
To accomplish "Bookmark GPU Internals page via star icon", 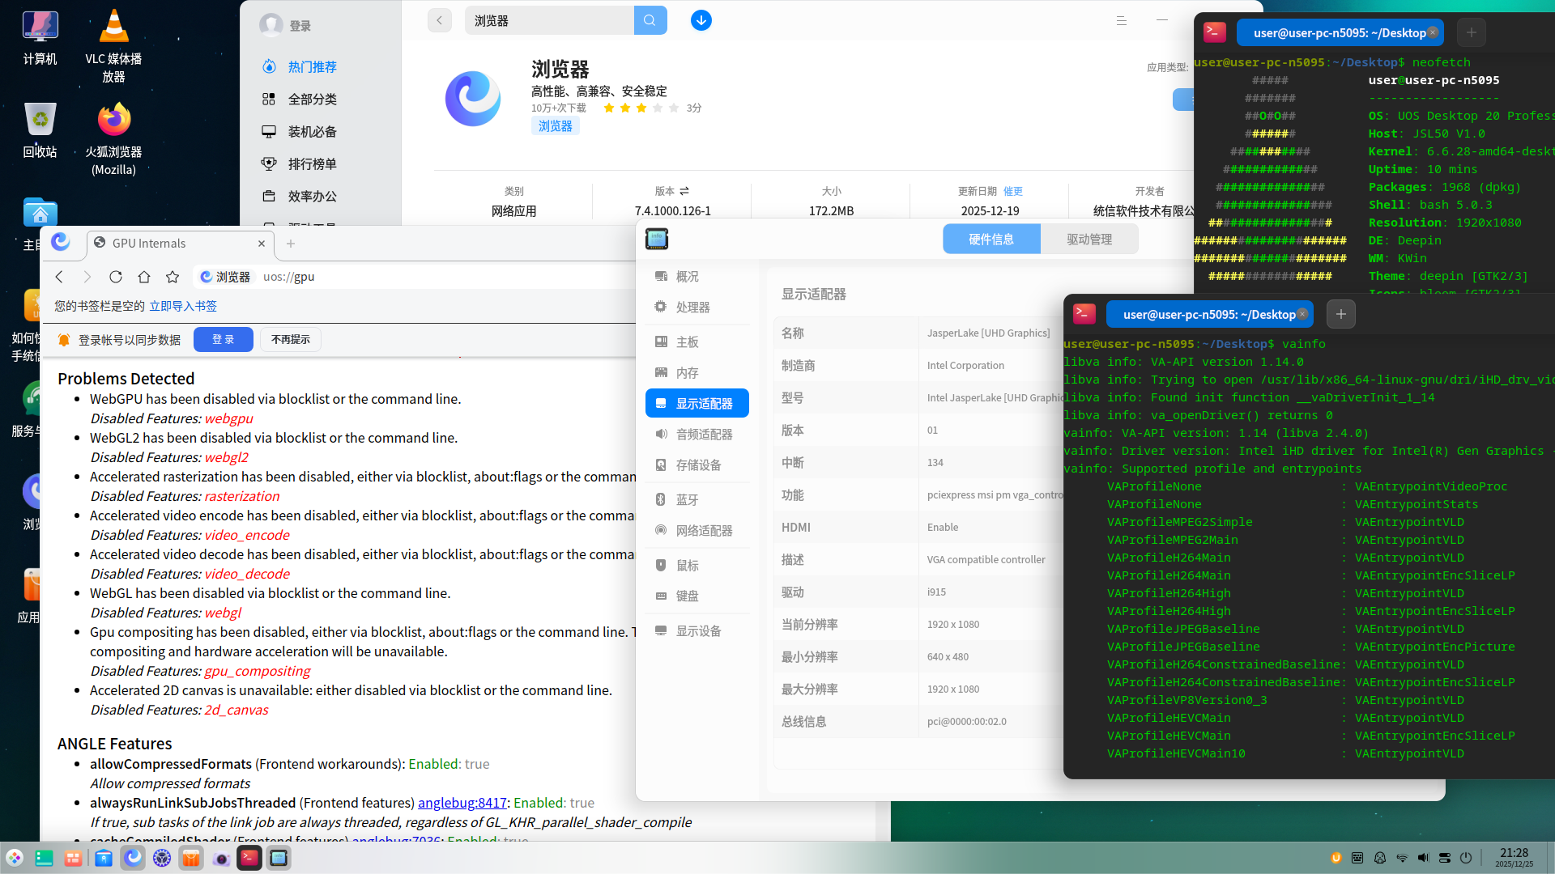I will [x=173, y=277].
